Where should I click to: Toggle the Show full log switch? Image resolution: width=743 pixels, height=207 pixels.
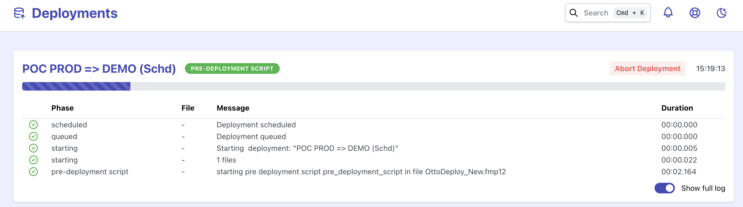click(x=664, y=188)
